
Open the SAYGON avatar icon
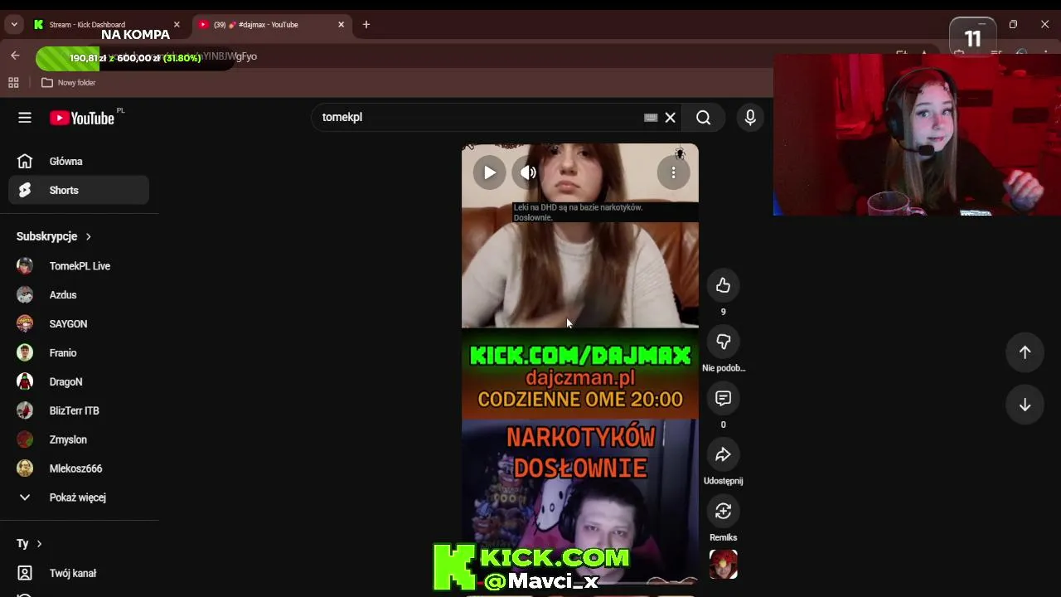(x=25, y=324)
